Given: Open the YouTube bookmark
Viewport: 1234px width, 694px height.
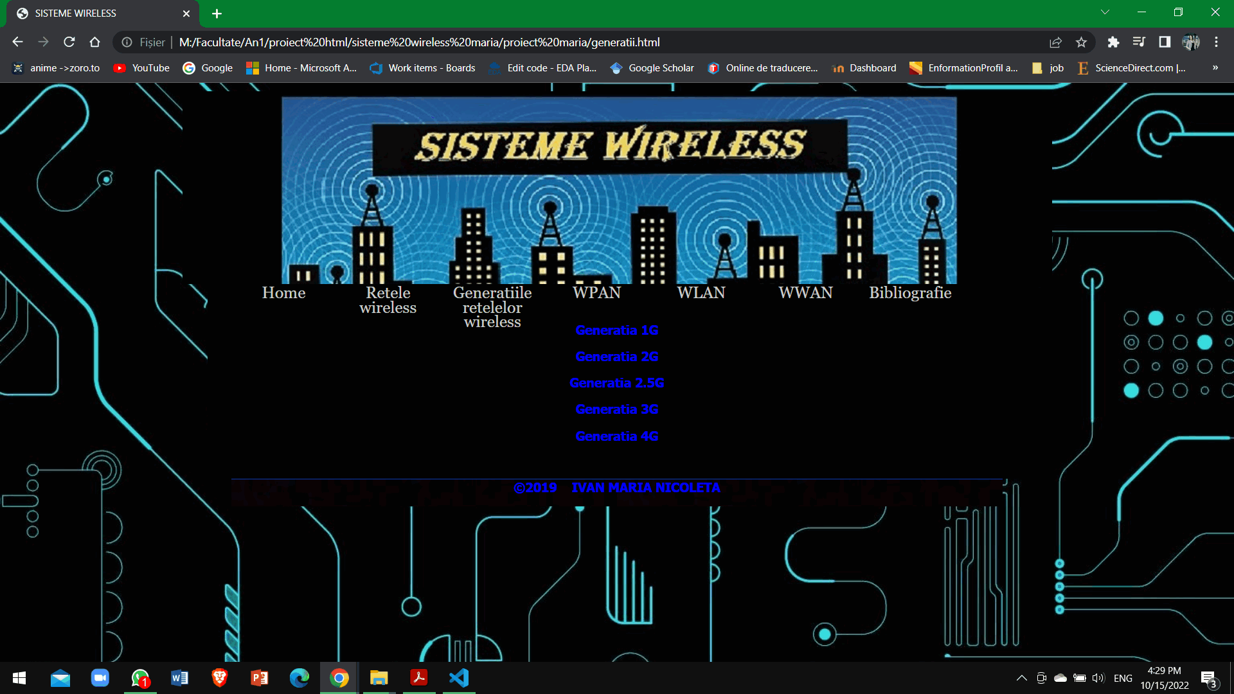Looking at the screenshot, I should pyautogui.click(x=141, y=67).
